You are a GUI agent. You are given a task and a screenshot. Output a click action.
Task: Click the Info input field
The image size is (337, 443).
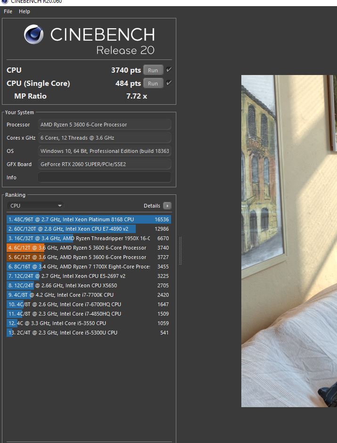[x=105, y=177]
